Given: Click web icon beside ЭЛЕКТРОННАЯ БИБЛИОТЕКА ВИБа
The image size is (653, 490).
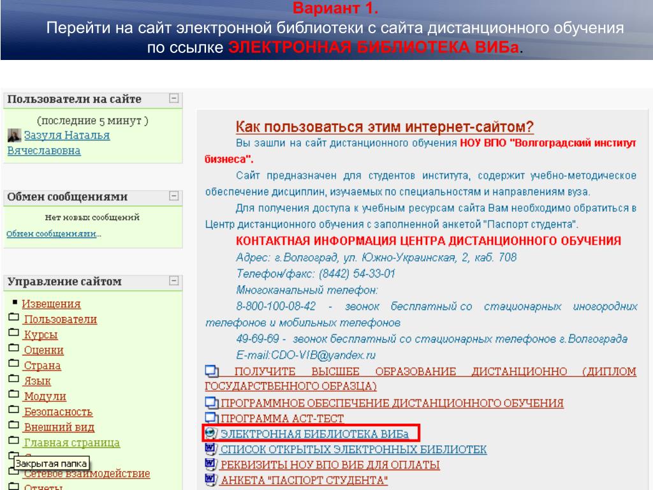Looking at the screenshot, I should 211,433.
